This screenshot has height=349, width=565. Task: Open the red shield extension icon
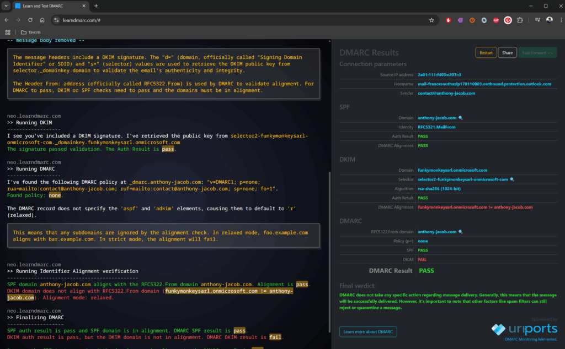pos(448,20)
